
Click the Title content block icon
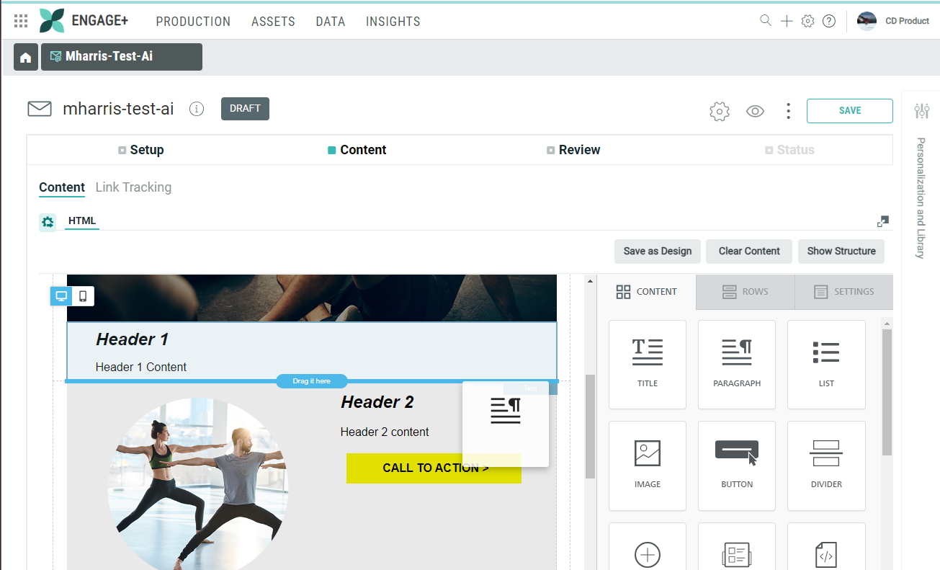(x=647, y=364)
